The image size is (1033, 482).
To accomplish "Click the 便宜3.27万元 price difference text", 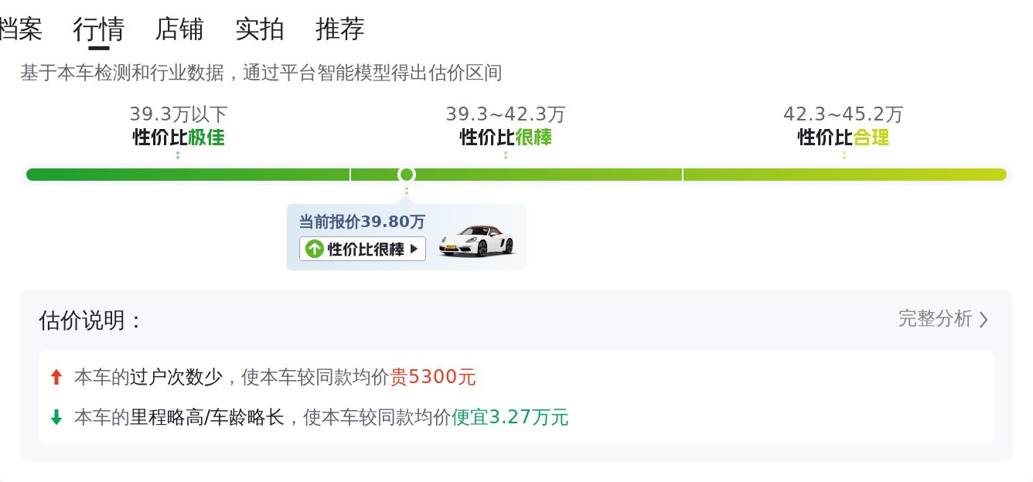I will (x=510, y=417).
